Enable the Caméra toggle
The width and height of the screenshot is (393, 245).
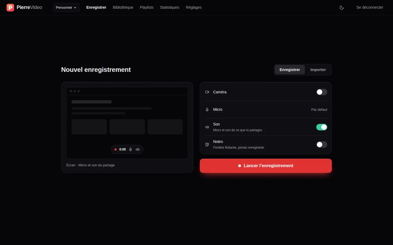click(321, 92)
